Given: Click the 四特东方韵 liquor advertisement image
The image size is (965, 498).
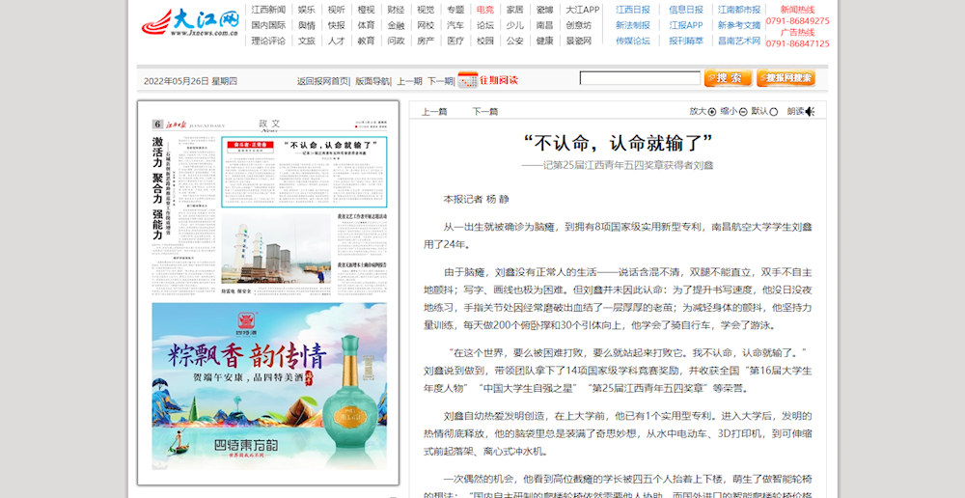Looking at the screenshot, I should click(x=269, y=386).
